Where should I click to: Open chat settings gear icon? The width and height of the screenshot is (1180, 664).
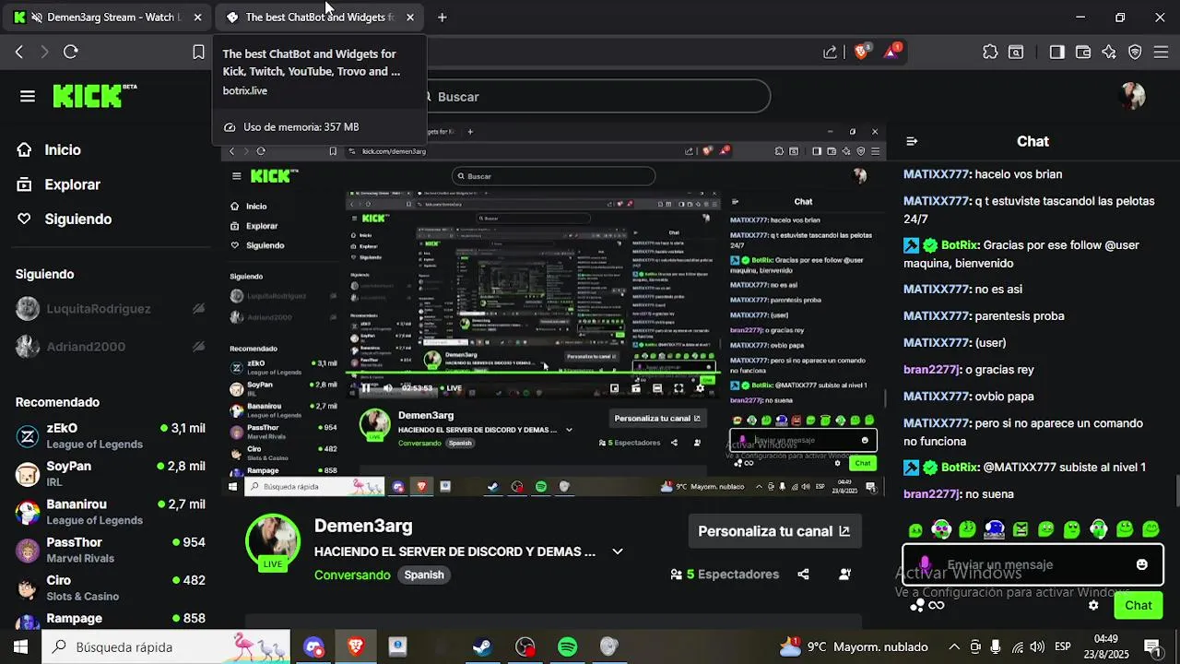pos(1093,605)
